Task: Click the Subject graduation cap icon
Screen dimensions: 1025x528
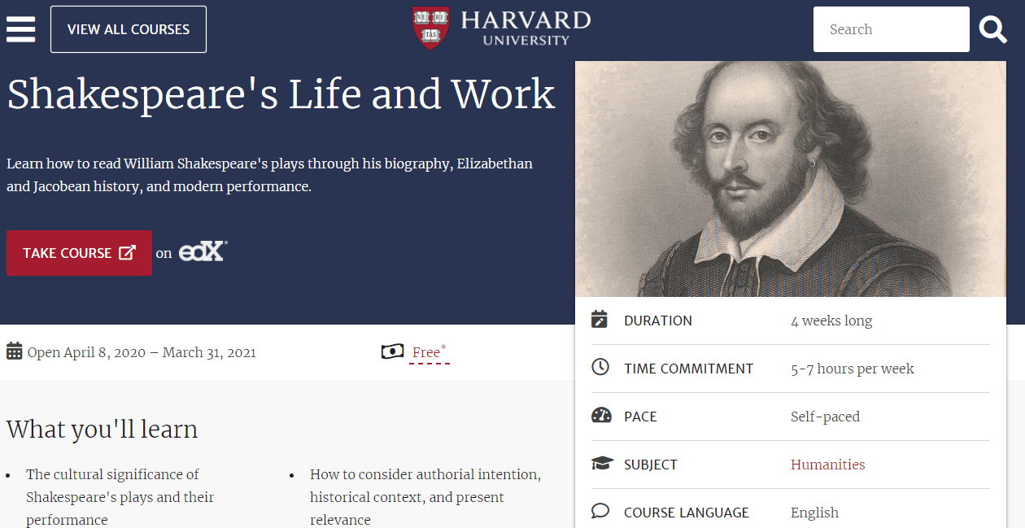Action: [x=602, y=464]
